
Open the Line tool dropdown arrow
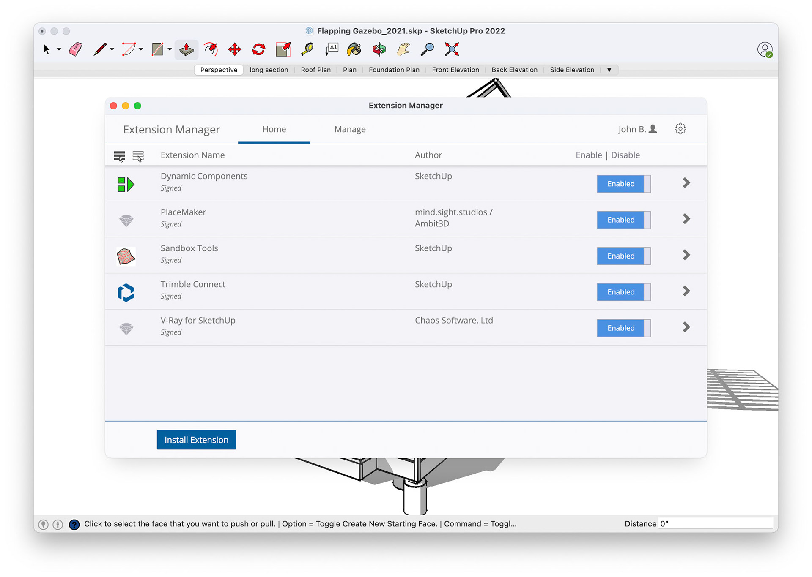click(x=112, y=50)
